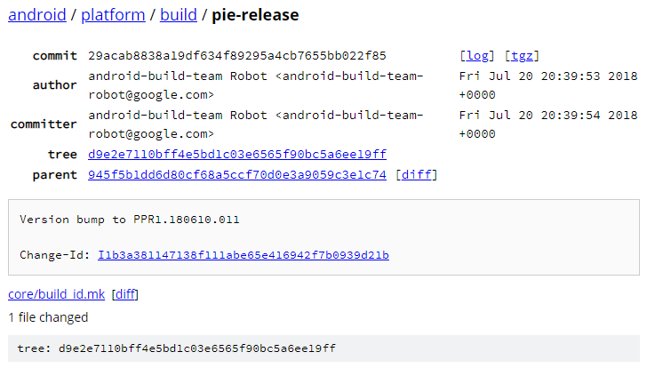Click the commit hash 29acab8 text
Screen dimensions: 647x368
[237, 56]
